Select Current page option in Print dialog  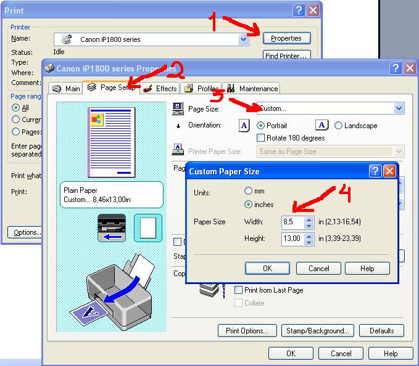pyautogui.click(x=16, y=120)
